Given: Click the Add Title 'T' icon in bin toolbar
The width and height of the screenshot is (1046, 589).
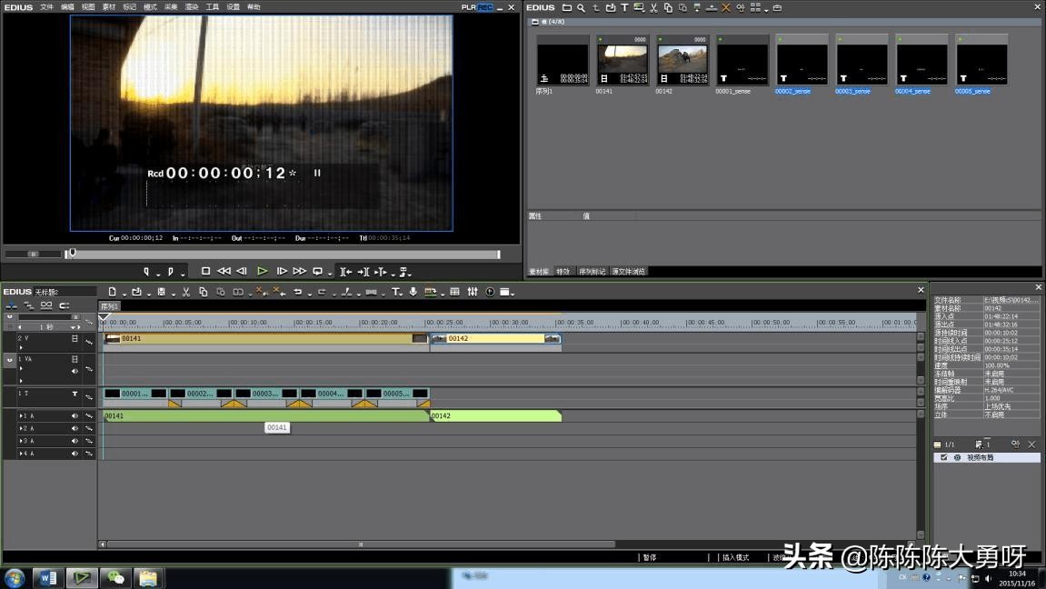Looking at the screenshot, I should click(624, 7).
